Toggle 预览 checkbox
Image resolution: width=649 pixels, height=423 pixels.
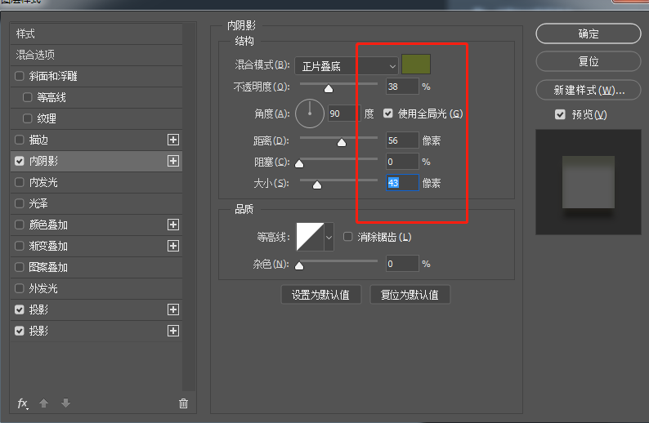pos(560,114)
